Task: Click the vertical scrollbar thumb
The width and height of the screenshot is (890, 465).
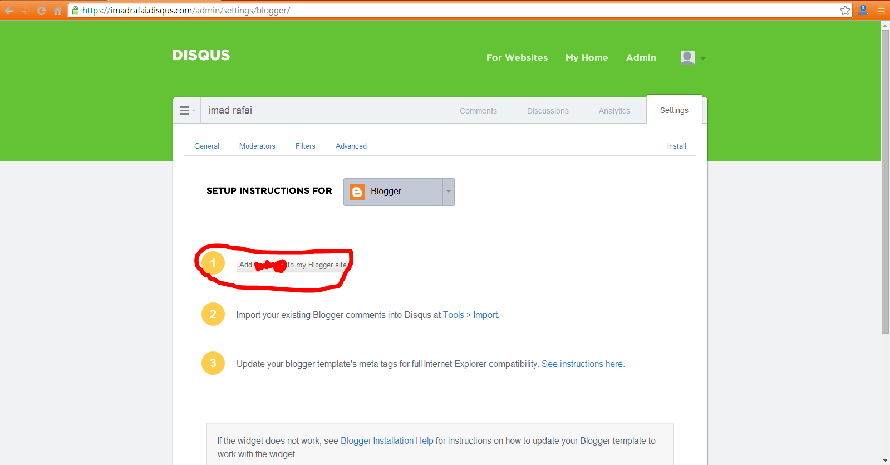Action: pos(885,181)
